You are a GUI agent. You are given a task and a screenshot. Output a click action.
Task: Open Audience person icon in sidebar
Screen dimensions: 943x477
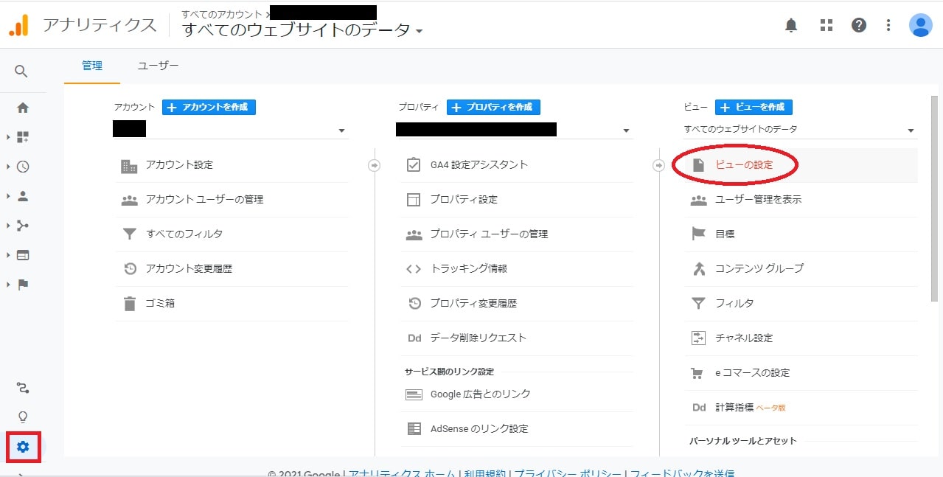pyautogui.click(x=23, y=196)
